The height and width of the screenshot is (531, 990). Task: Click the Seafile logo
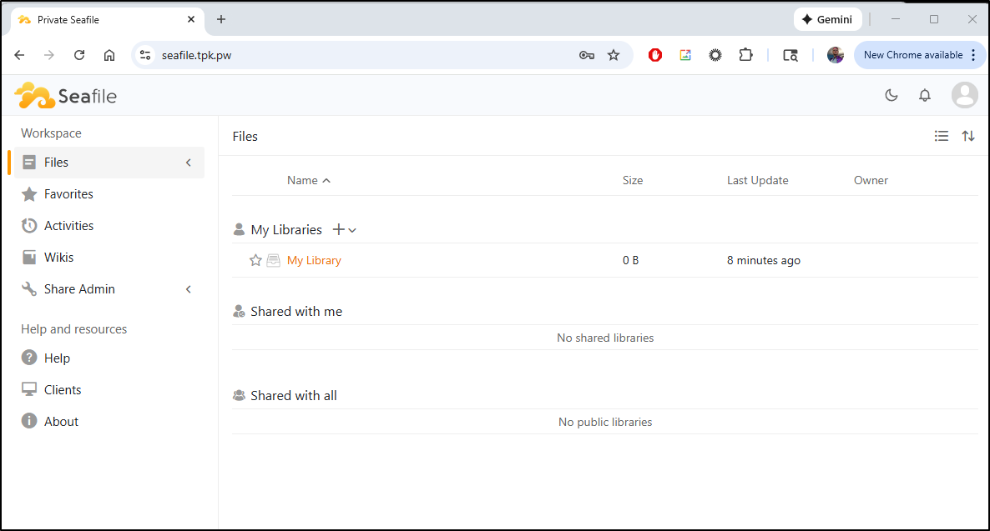tap(66, 96)
